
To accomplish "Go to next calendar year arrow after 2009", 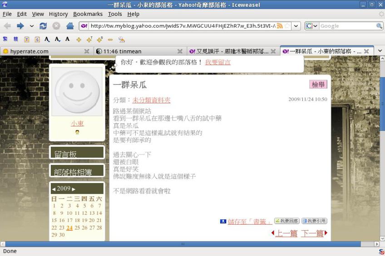I will point(74,189).
